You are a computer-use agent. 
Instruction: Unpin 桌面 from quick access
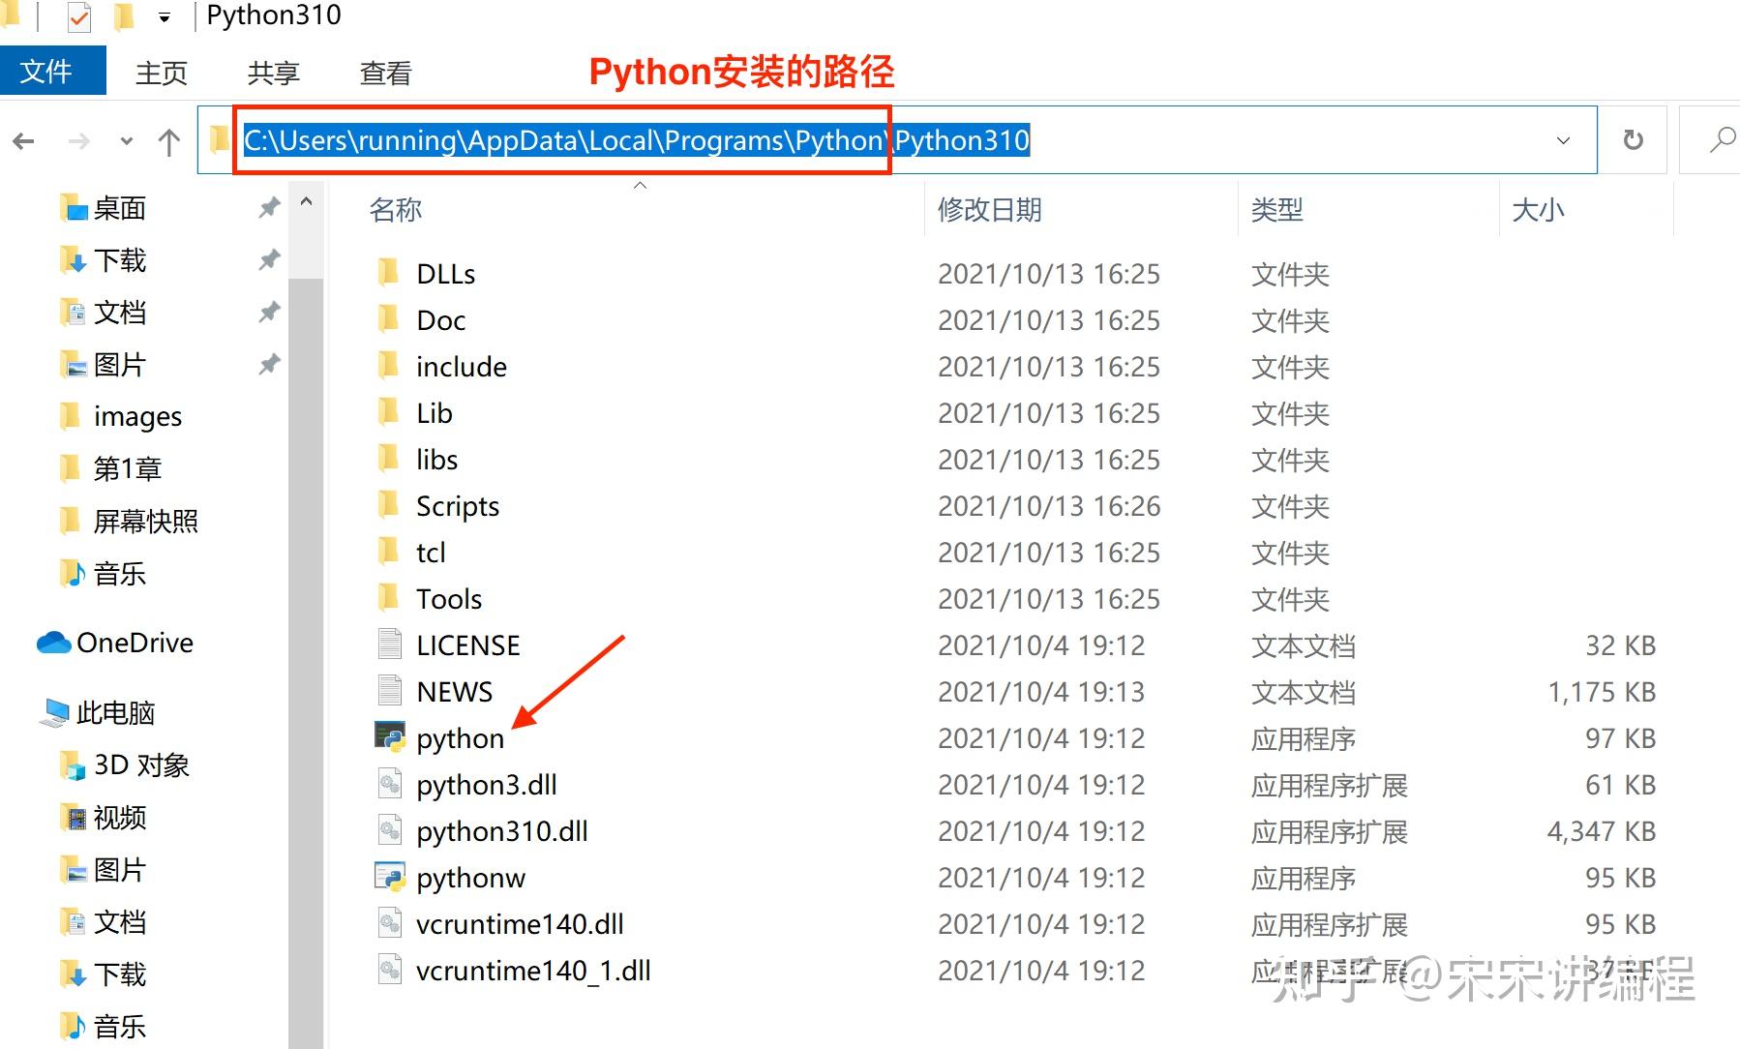(269, 207)
